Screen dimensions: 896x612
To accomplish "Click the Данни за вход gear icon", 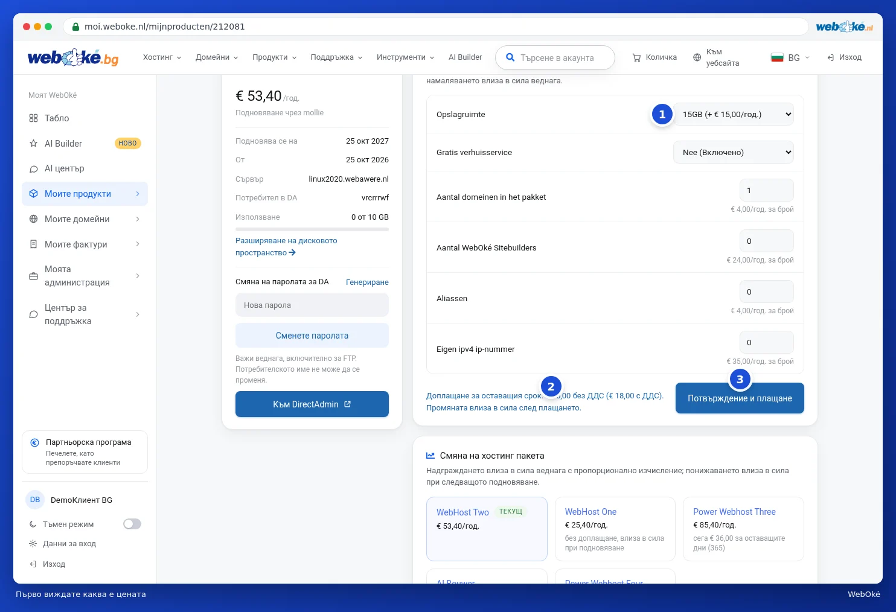I will [33, 544].
